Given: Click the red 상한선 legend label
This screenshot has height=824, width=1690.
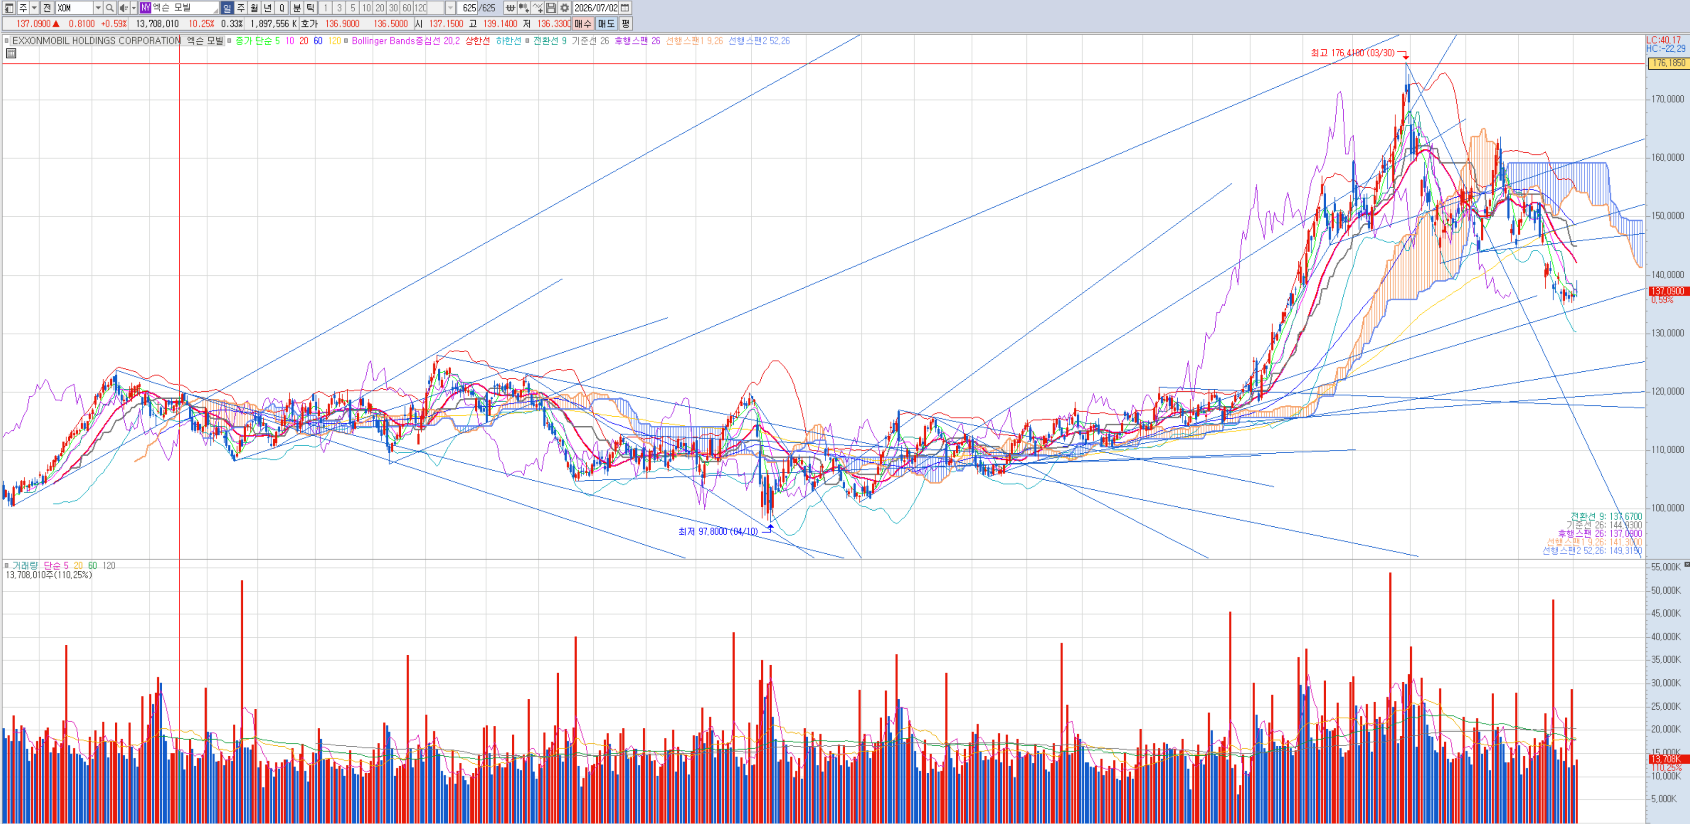Looking at the screenshot, I should pyautogui.click(x=478, y=41).
